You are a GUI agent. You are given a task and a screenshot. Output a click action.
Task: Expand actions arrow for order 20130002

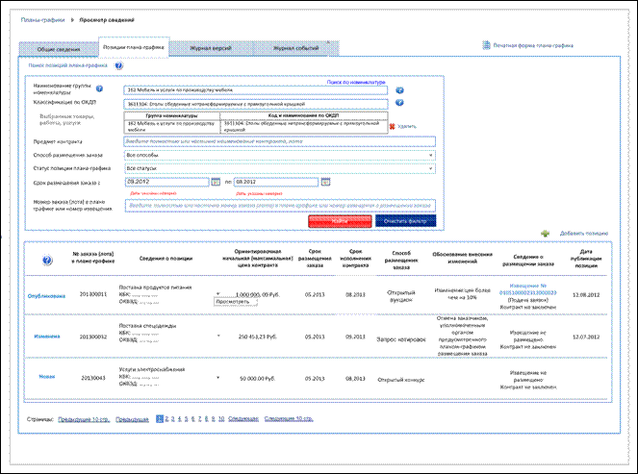click(x=218, y=336)
